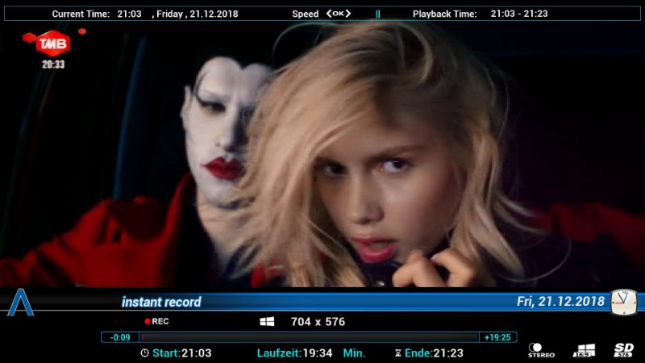
Task: Click the red REC recording indicator
Action: pyautogui.click(x=156, y=321)
